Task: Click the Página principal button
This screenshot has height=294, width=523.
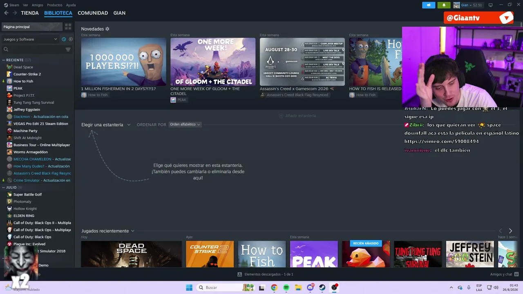Action: click(x=32, y=27)
